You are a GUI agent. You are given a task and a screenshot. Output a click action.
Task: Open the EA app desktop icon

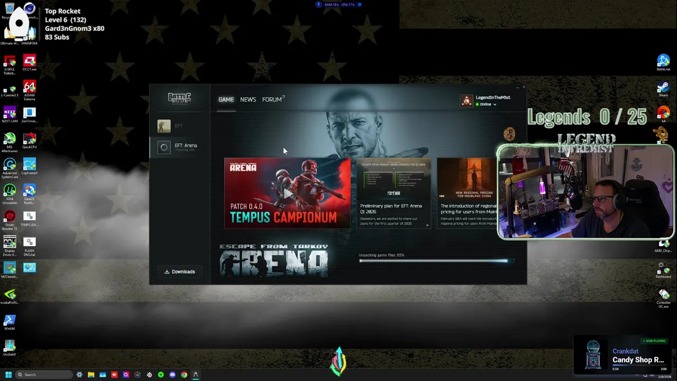click(x=663, y=115)
